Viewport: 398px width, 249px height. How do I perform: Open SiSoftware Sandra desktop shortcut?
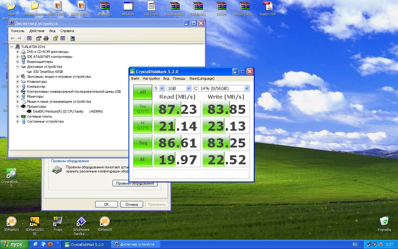click(x=81, y=222)
